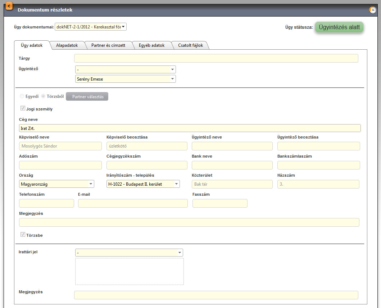This screenshot has height=308, width=381.
Task: Click the Cég neve field Irat Zrt.
Action: pyautogui.click(x=190, y=128)
